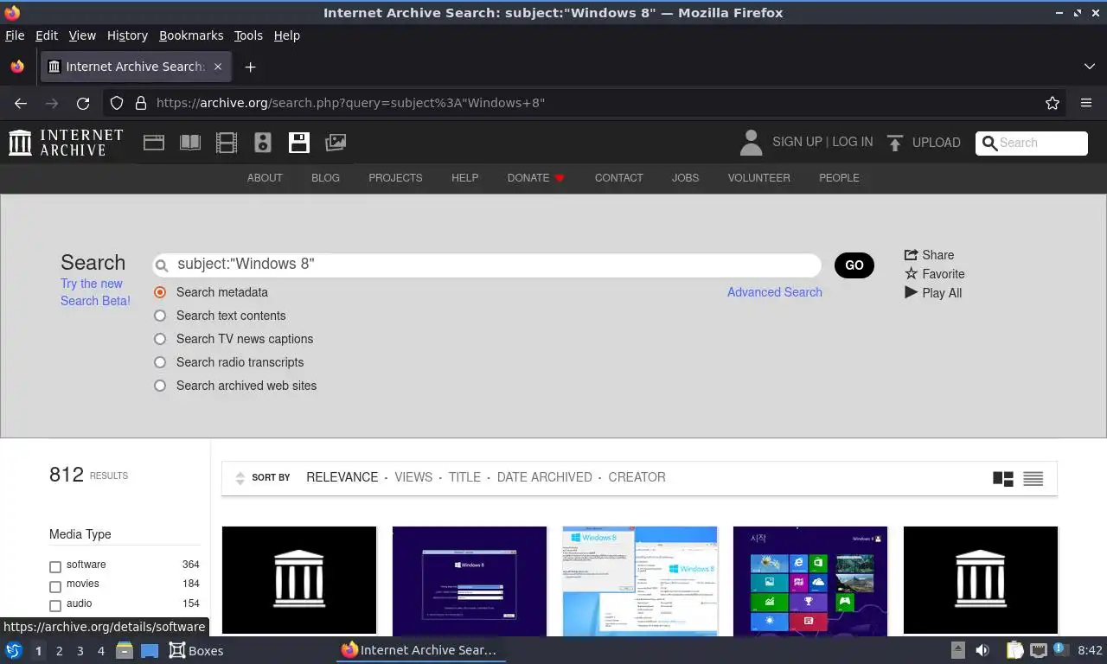Open the Web (Wayback) media icon

tap(154, 143)
